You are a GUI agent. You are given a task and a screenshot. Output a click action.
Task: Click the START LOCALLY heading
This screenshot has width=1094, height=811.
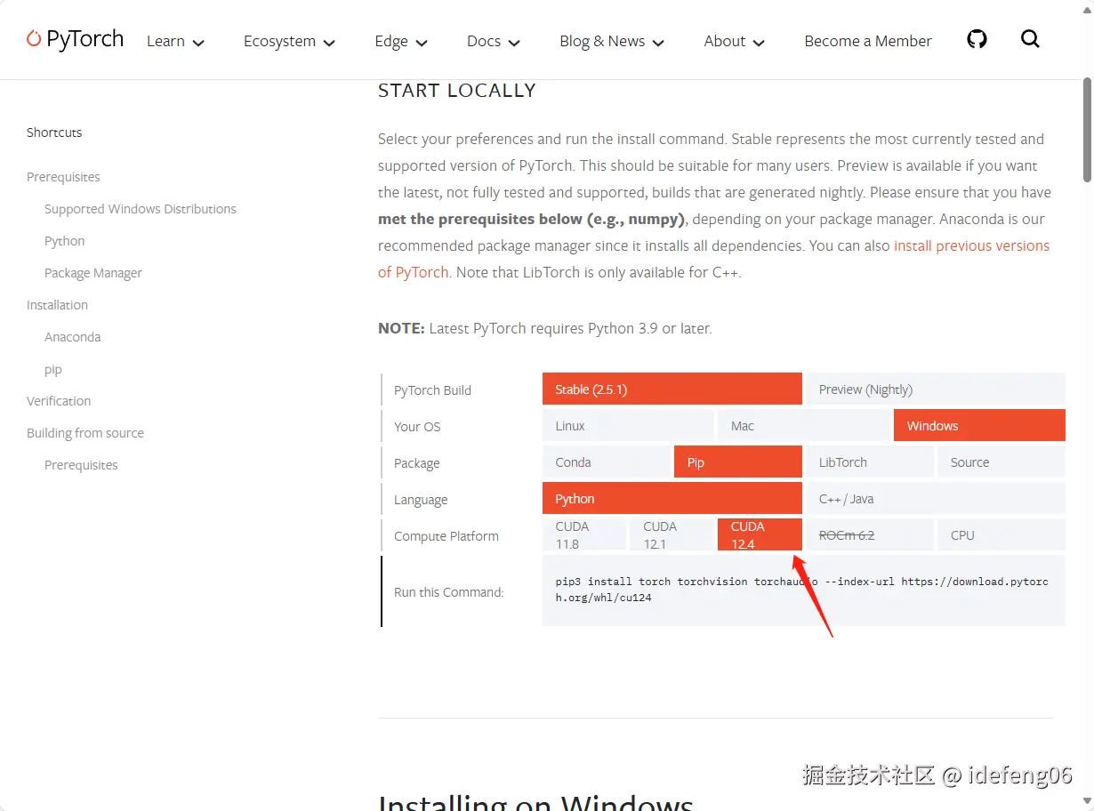coord(457,91)
